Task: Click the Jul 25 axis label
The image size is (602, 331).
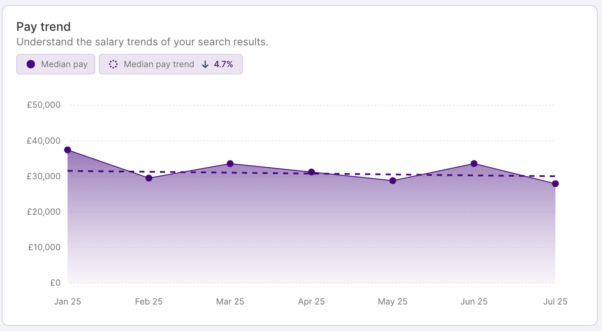Action: pyautogui.click(x=555, y=301)
